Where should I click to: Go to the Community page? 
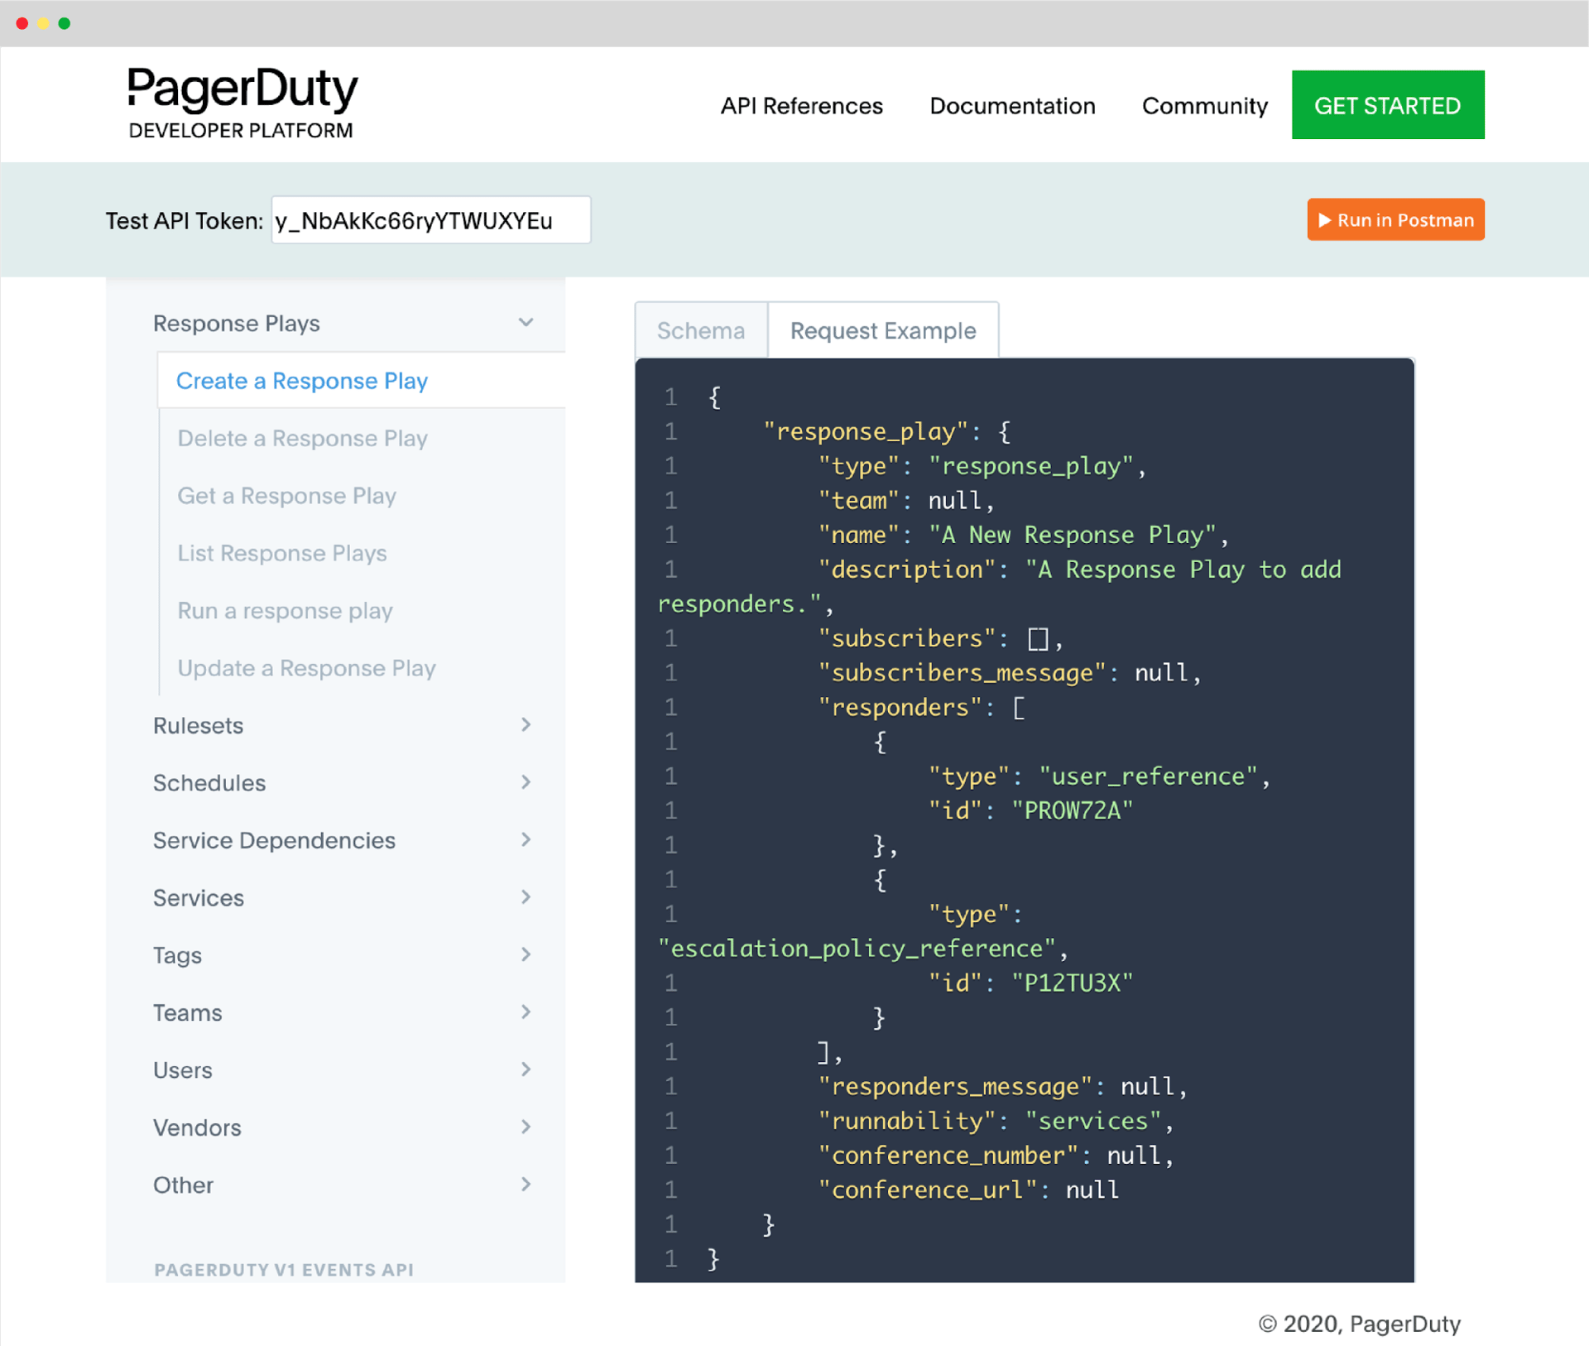click(x=1203, y=106)
